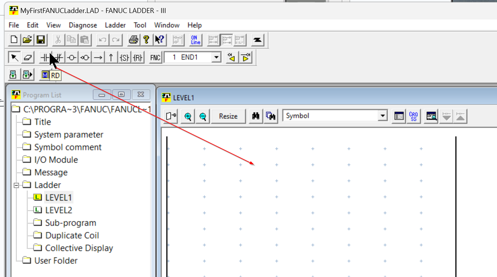Click the Resize button
This screenshot has width=497, height=277.
click(228, 116)
